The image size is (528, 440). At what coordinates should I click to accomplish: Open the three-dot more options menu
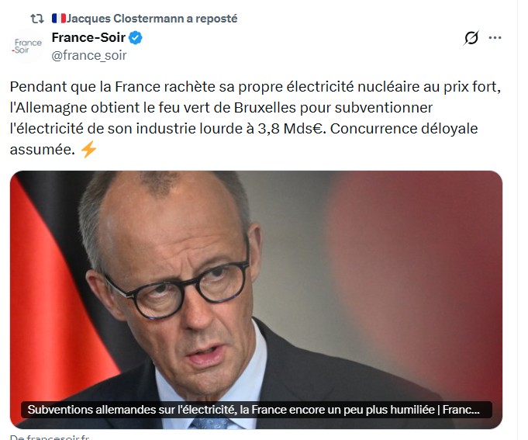495,38
